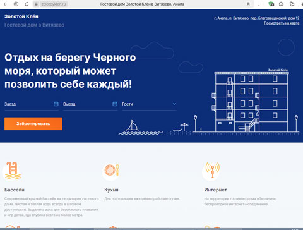Expand the Гости guests dropdown
Viewport: 303px width, 230px height.
149,104
